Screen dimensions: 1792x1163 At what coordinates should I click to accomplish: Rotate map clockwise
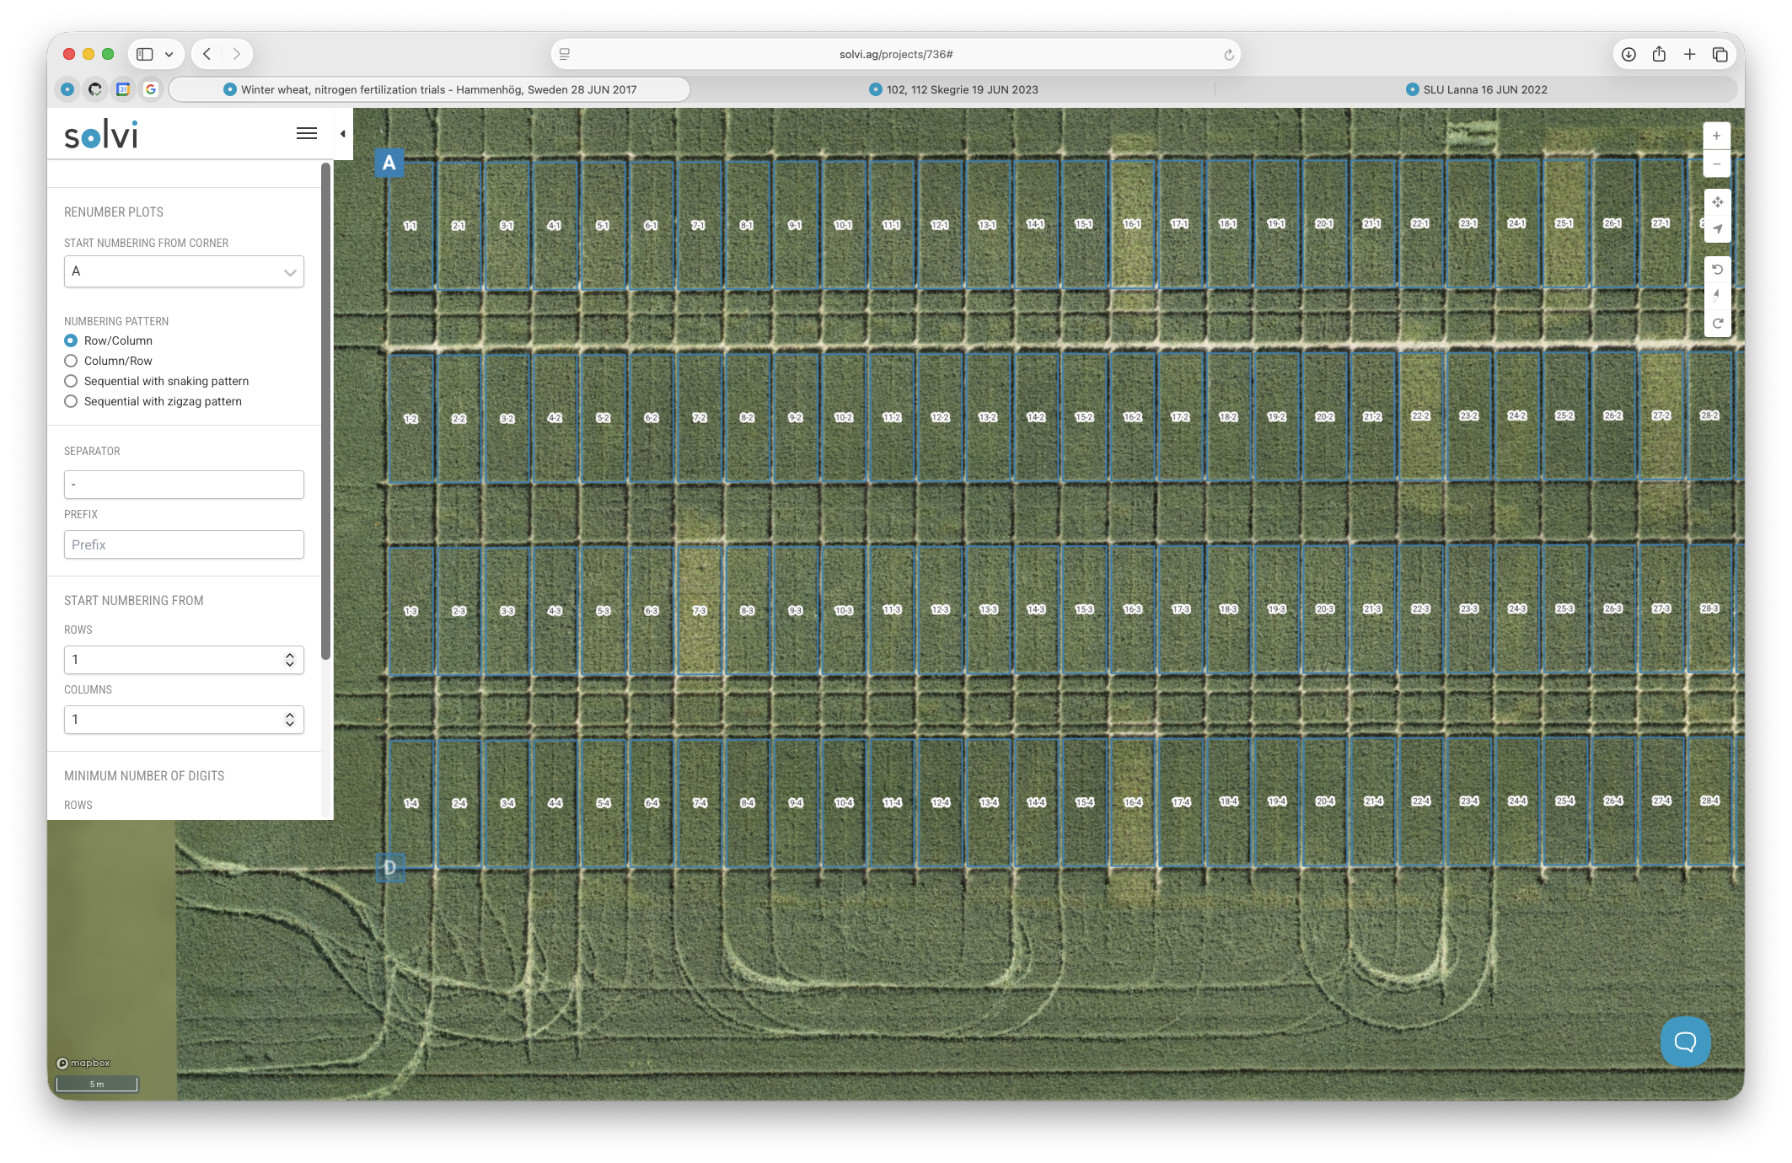click(x=1717, y=324)
